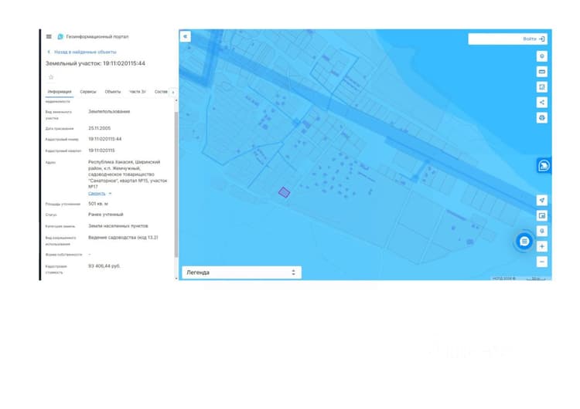Click the info panel vertical scrollbar

point(176,184)
